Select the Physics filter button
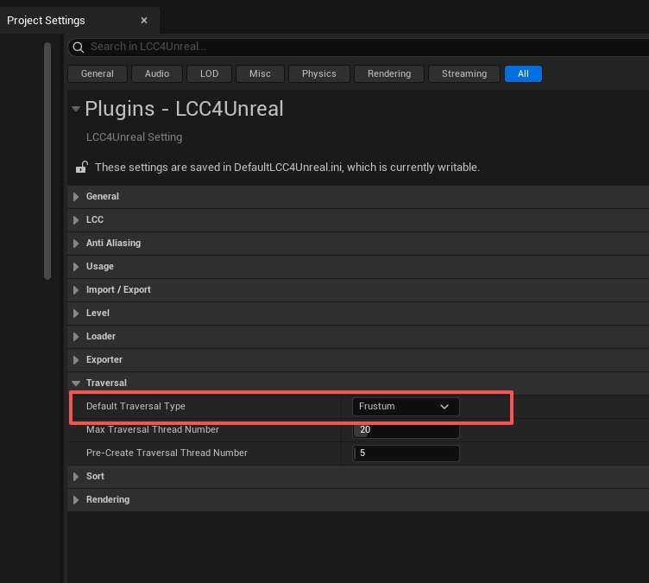The width and height of the screenshot is (649, 583). coord(319,73)
